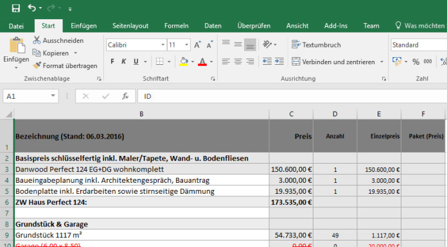The width and height of the screenshot is (447, 247).
Task: Decrease font size with smaller A icon
Action: click(x=210, y=45)
